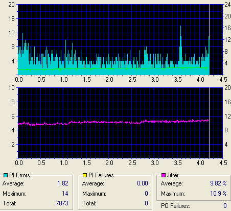Click the 4.5 x-axis label on the jitter graph
The image size is (231, 211).
click(223, 163)
